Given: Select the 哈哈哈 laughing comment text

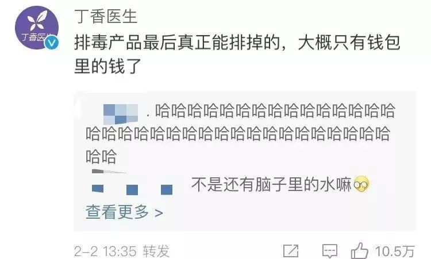Looking at the screenshot, I should click(240, 134).
